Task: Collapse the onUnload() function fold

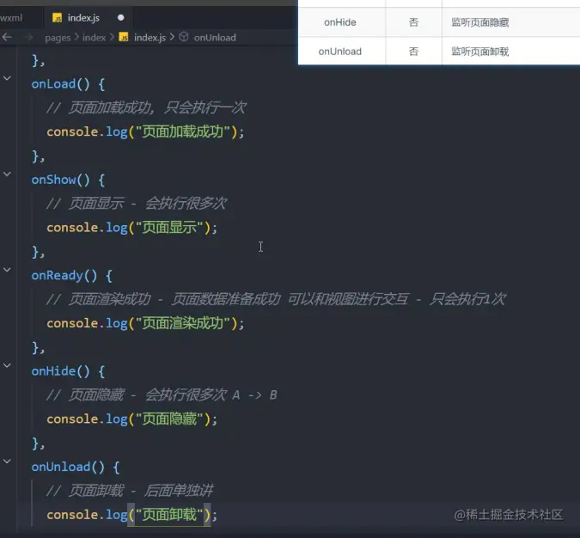Action: click(7, 461)
